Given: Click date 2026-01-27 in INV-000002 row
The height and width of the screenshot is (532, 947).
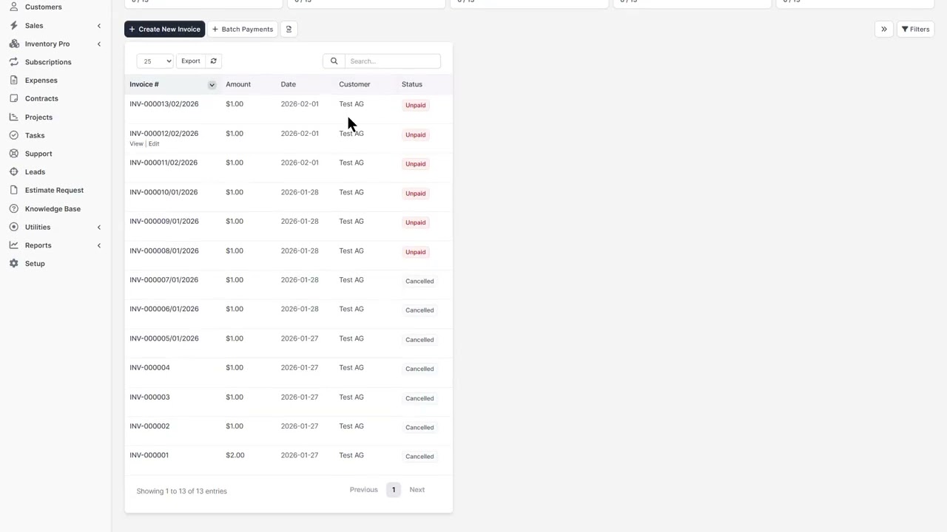Looking at the screenshot, I should pos(300,426).
